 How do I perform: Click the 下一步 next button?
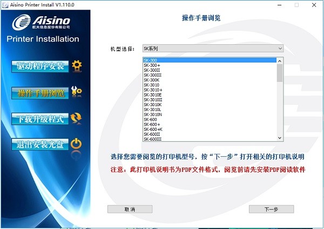pos(271,209)
